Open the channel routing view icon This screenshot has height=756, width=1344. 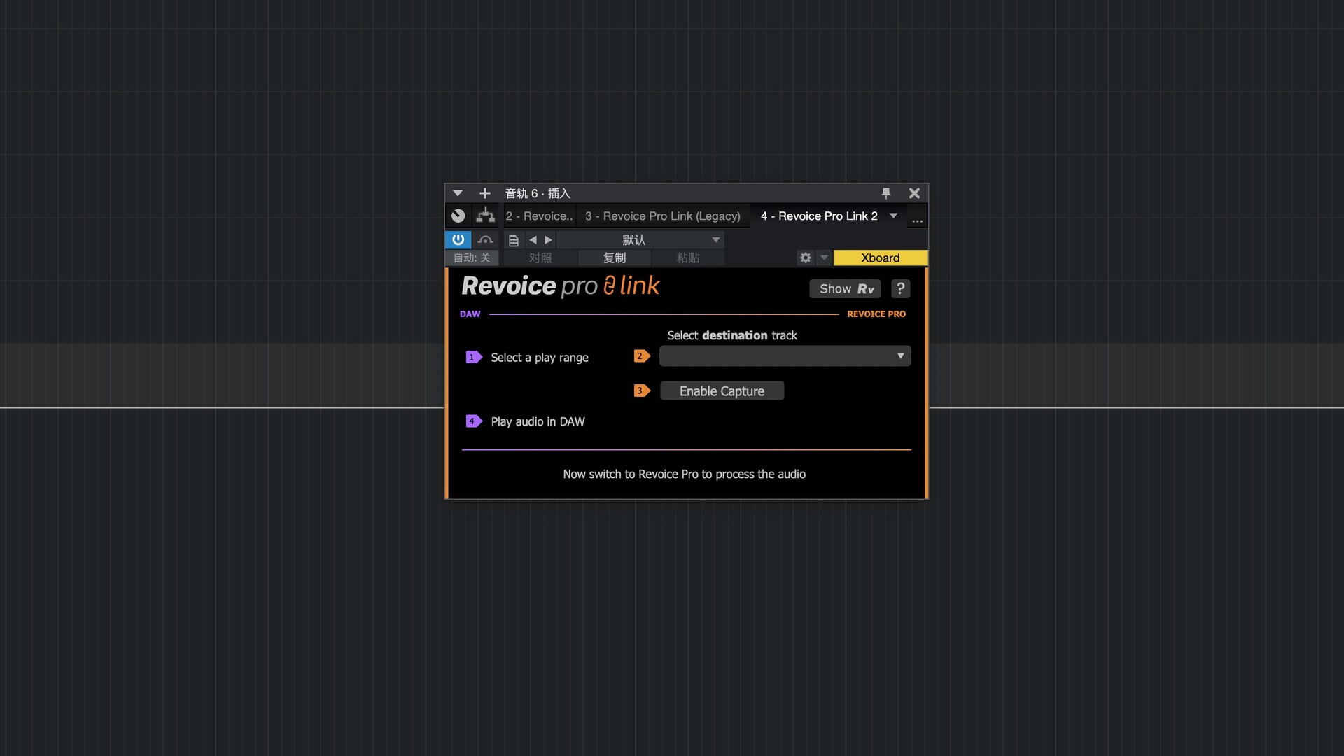coord(485,216)
